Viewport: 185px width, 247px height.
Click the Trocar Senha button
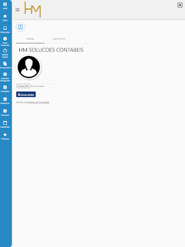pyautogui.click(x=26, y=95)
